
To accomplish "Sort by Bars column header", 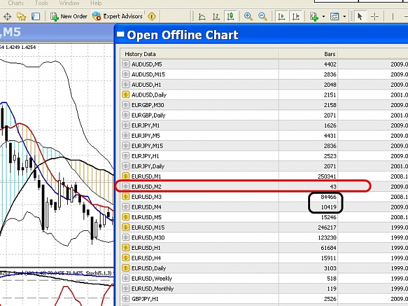I will (308, 54).
